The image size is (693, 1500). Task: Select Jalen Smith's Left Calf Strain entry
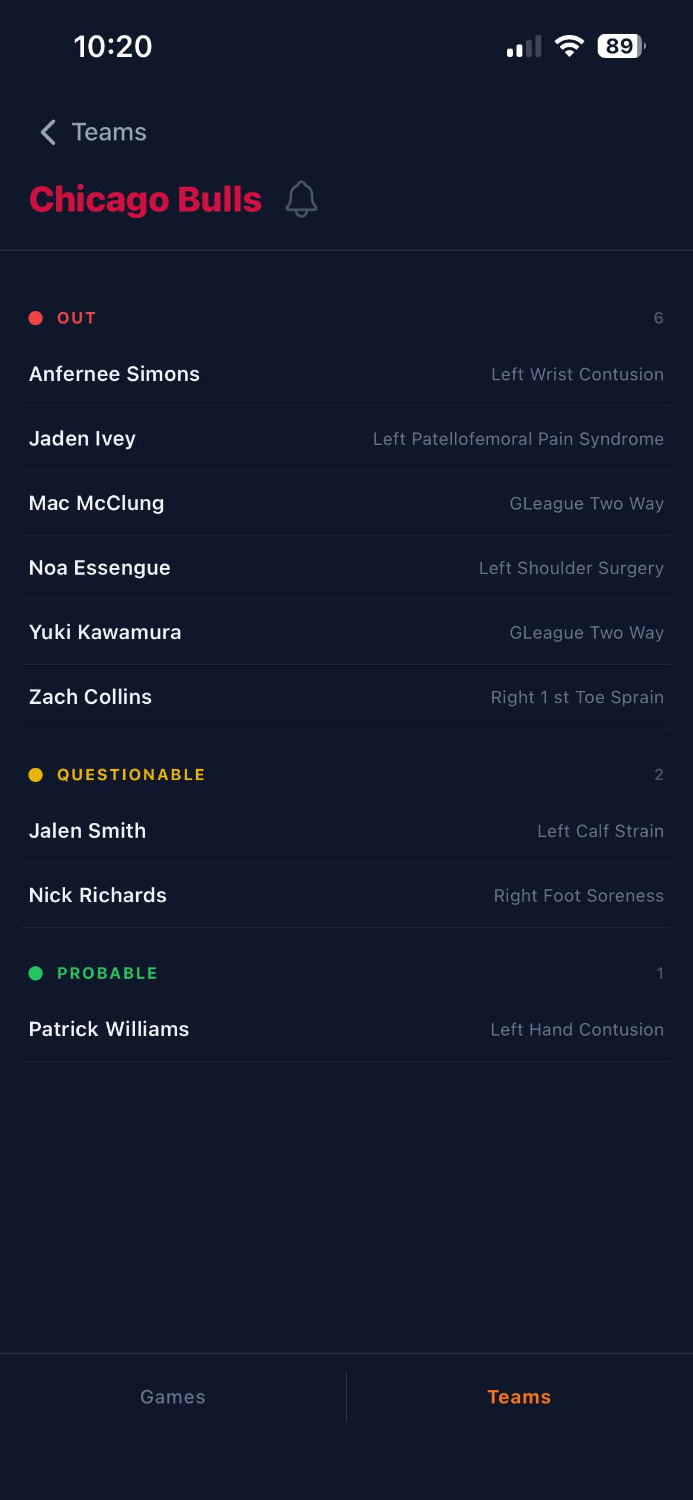pyautogui.click(x=346, y=831)
